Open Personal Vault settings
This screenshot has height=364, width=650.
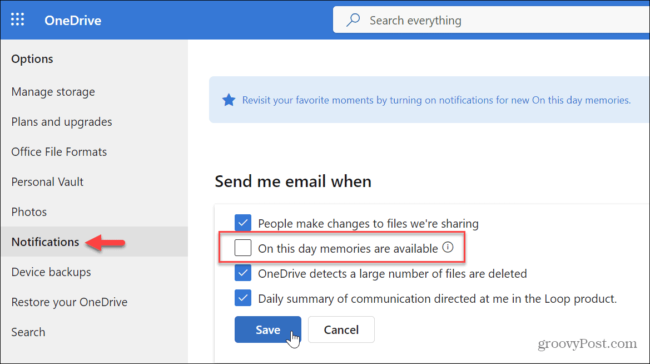coord(47,182)
